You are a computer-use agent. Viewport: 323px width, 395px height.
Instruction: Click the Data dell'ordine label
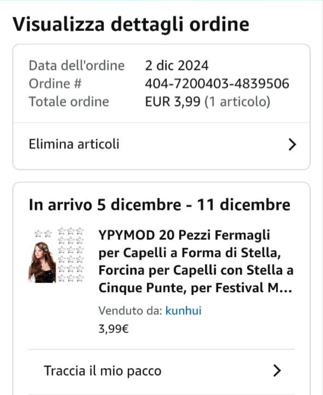coord(77,66)
